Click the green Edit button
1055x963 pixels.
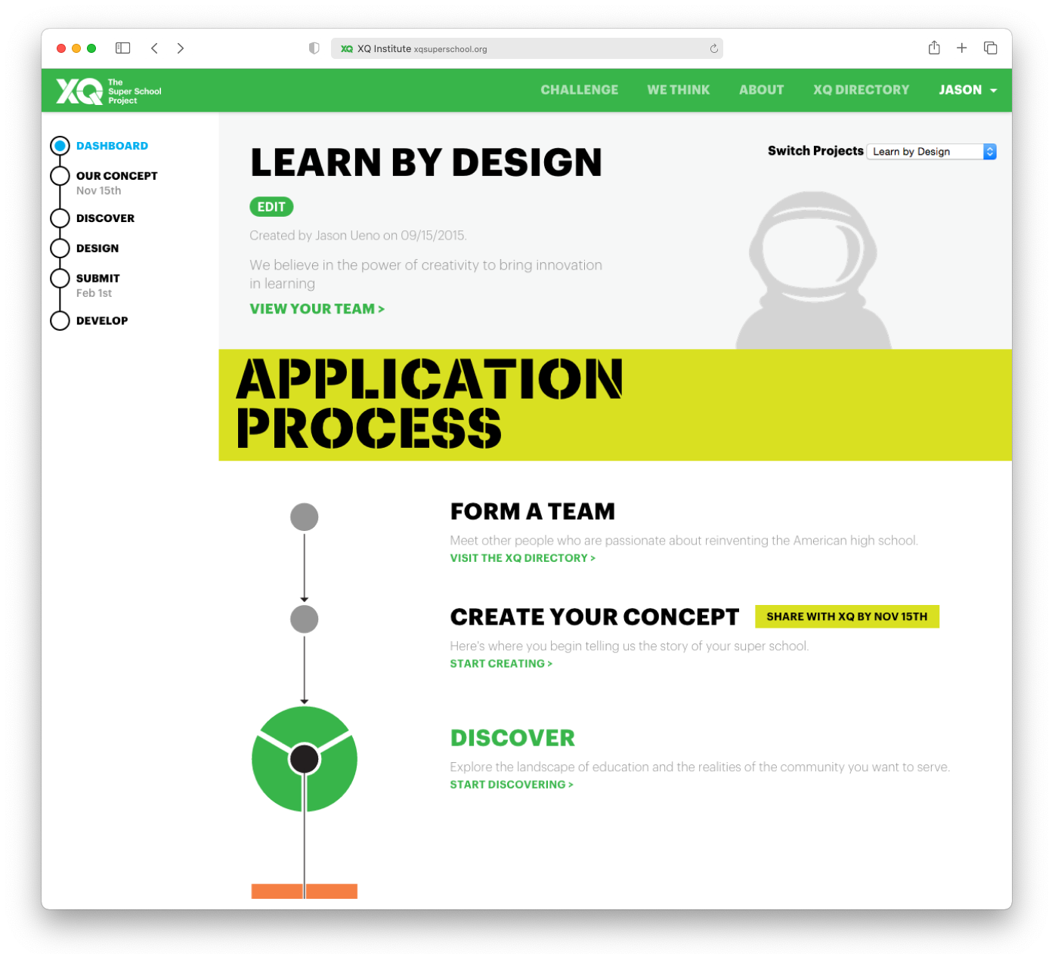pyautogui.click(x=271, y=207)
